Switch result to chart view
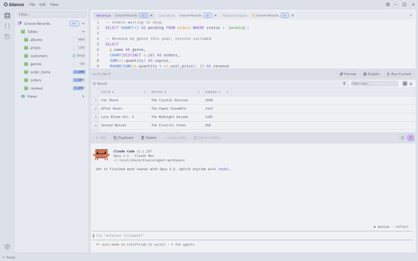418x261 pixels. point(411,84)
